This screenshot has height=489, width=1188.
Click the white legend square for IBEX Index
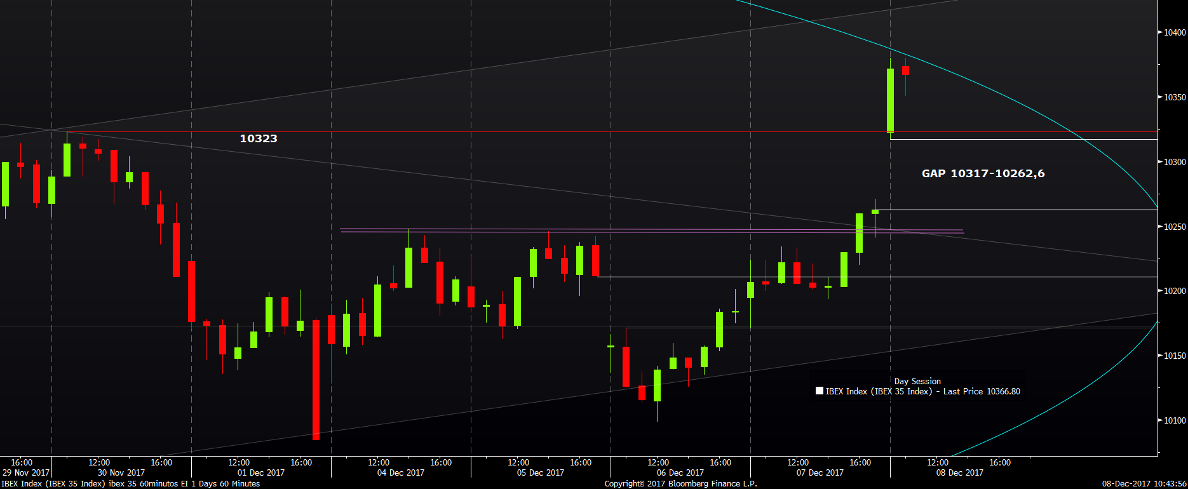pyautogui.click(x=820, y=391)
